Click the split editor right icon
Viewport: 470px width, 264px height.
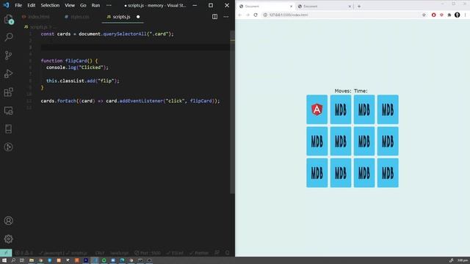[x=214, y=17]
